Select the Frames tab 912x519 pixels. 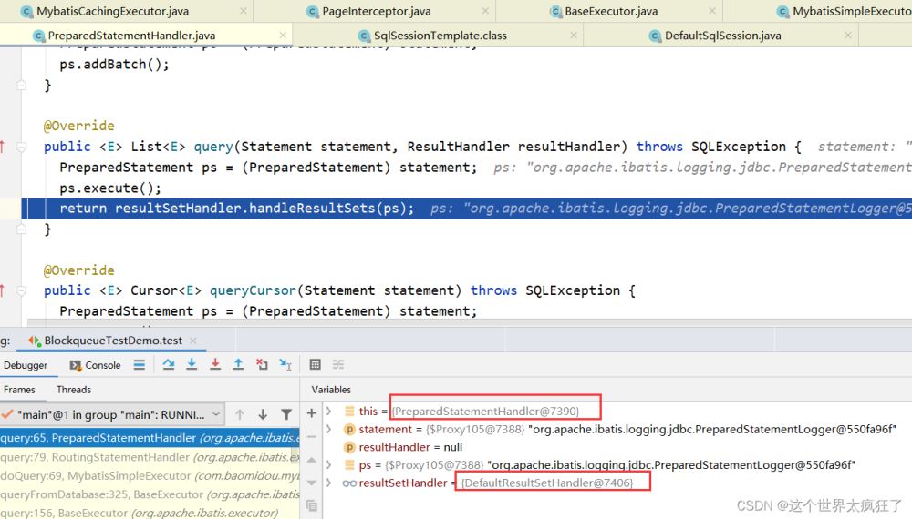[19, 390]
